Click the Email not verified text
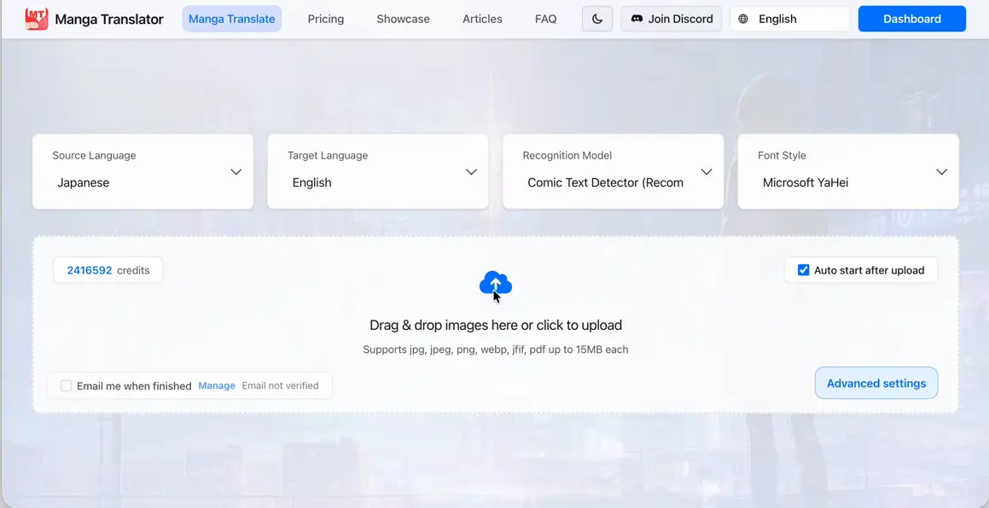The height and width of the screenshot is (508, 989). click(x=280, y=386)
